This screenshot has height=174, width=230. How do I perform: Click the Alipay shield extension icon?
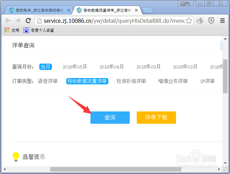(211, 21)
